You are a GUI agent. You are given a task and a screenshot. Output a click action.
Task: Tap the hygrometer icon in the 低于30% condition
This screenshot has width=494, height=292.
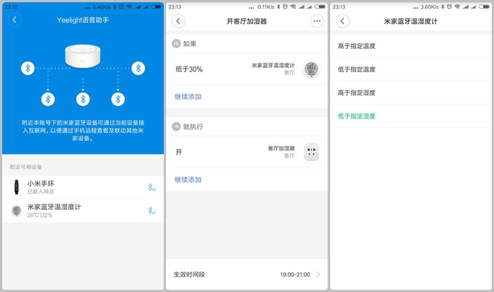pos(311,69)
